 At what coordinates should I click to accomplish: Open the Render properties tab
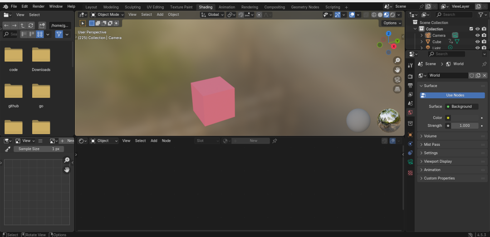click(410, 77)
